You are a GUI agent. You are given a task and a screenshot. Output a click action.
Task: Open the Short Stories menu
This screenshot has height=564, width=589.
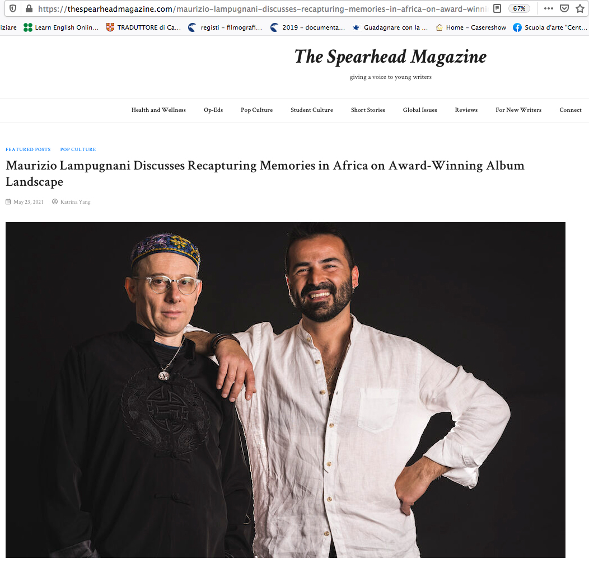[368, 110]
